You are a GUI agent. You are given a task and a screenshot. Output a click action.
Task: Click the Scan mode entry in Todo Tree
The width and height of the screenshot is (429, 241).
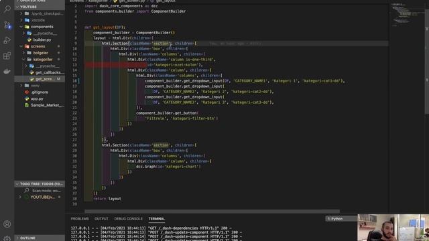[x=40, y=190]
